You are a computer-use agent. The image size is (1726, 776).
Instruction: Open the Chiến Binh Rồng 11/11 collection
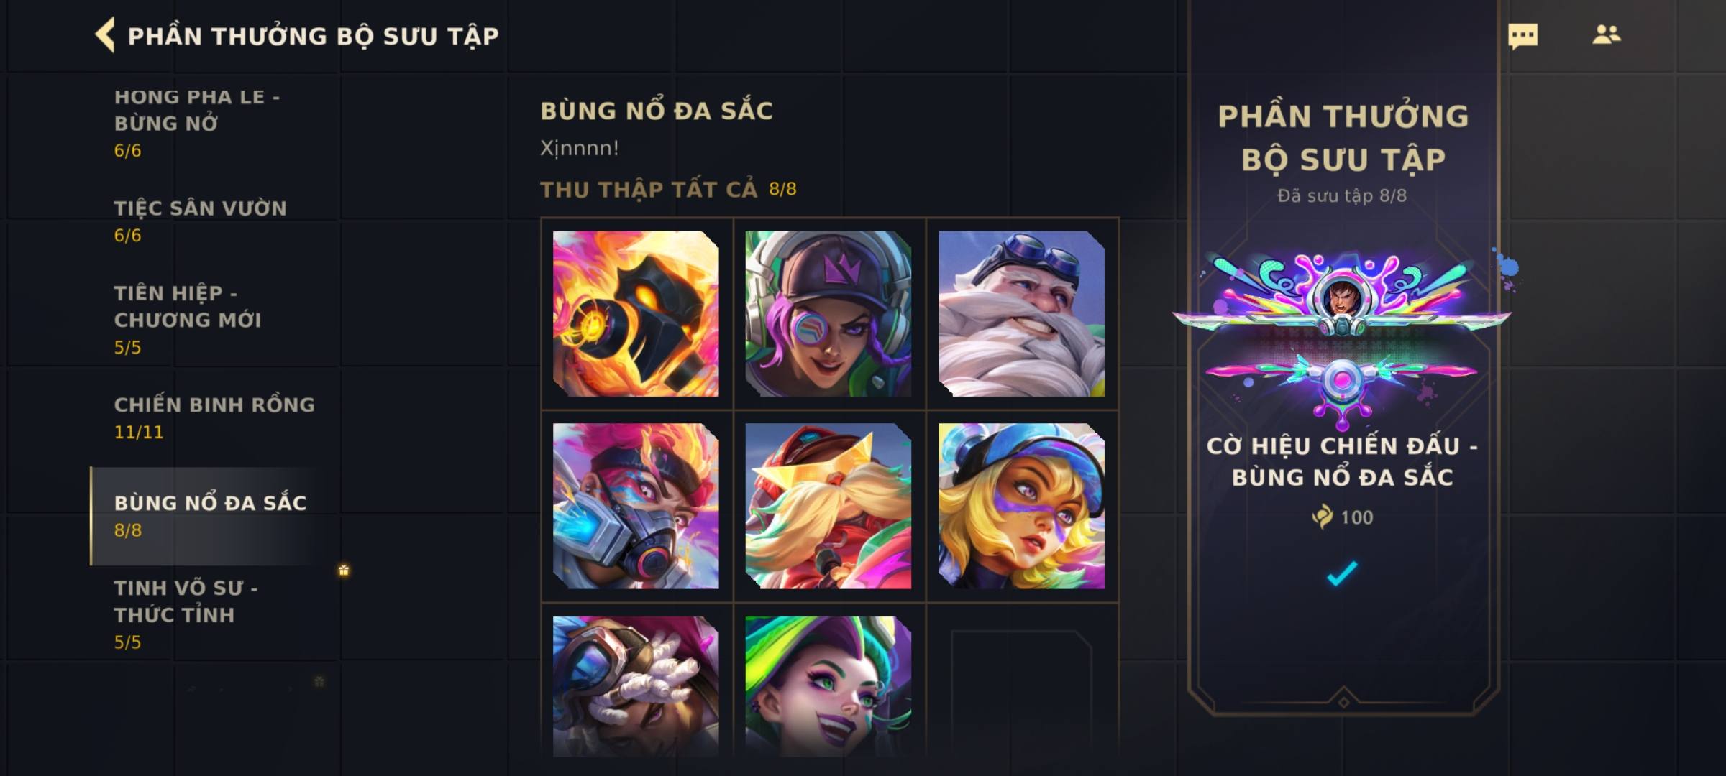point(214,417)
